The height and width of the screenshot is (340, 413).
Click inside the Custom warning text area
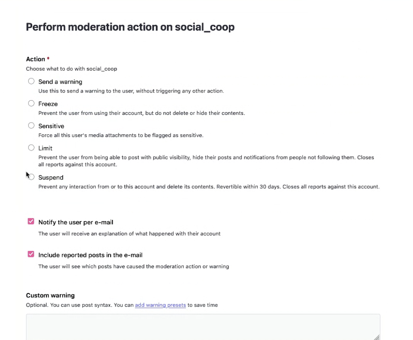pyautogui.click(x=202, y=327)
